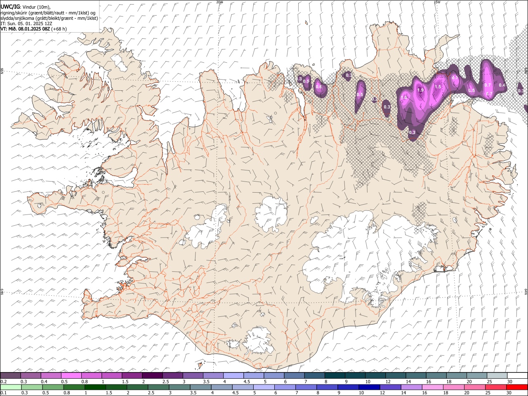Click the 1.5 snowfall value label
Screen dimensions: 528x396
[x=438, y=87]
